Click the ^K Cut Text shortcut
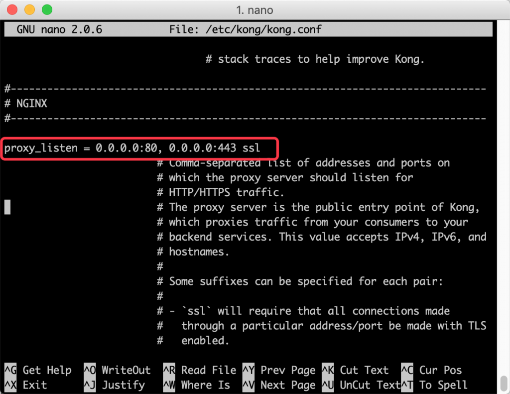Viewport: 510px width, 394px height. [x=355, y=370]
